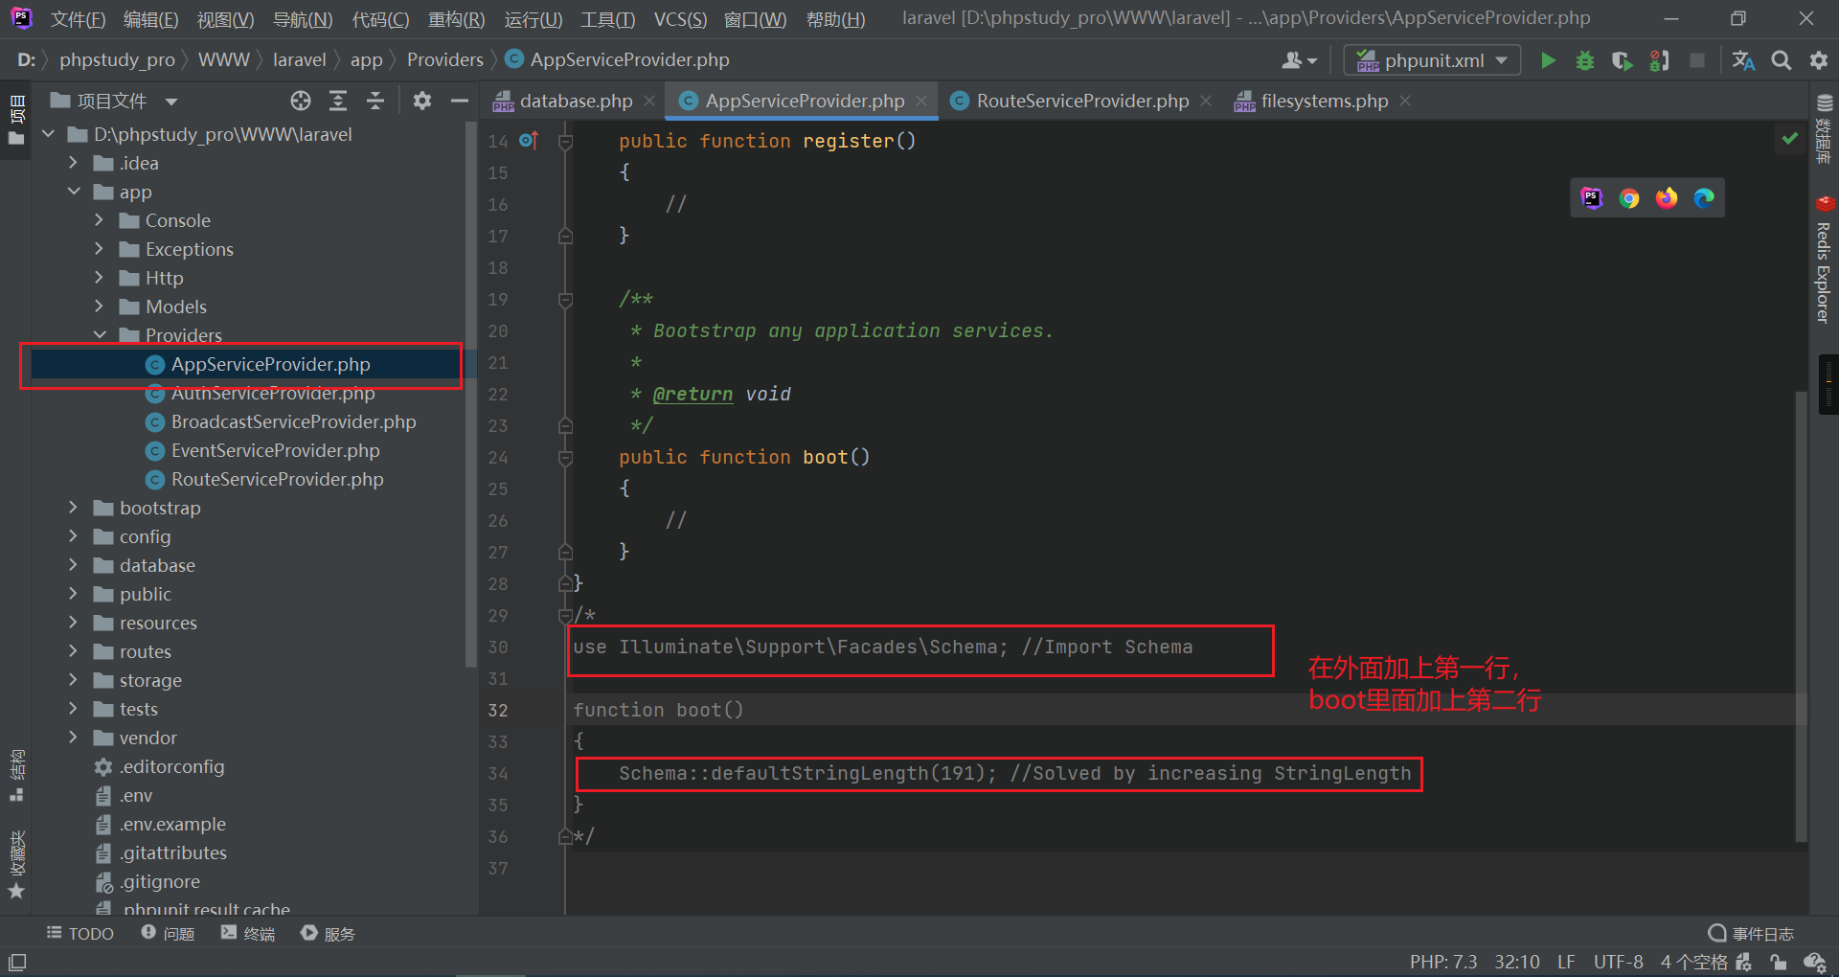The width and height of the screenshot is (1839, 977).
Task: Open the Services tool window
Action: point(328,934)
